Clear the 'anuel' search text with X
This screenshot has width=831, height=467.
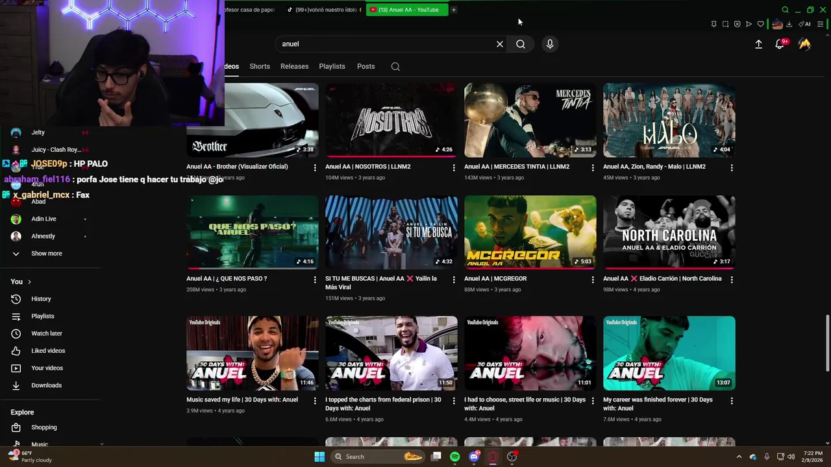click(500, 44)
